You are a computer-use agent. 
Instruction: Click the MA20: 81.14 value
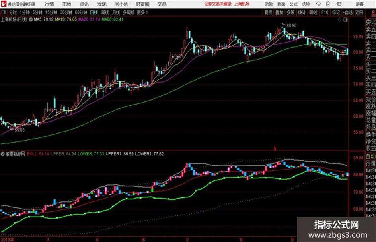pyautogui.click(x=89, y=19)
